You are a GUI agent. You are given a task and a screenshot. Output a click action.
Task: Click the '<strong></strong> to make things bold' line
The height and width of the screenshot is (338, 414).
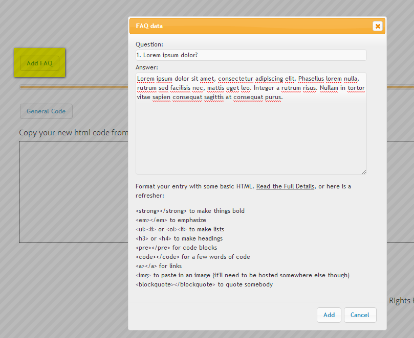click(190, 211)
